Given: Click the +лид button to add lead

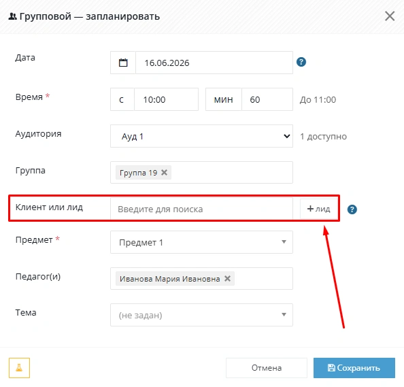Looking at the screenshot, I should click(319, 209).
